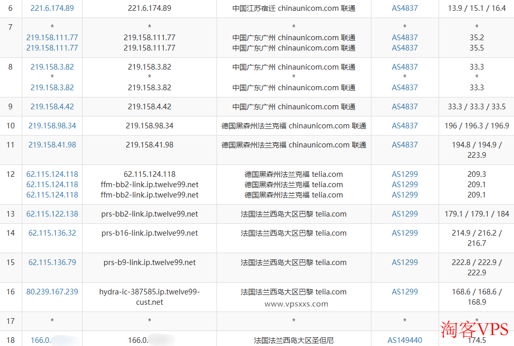Open the blue 219.158.98.34 IP link
The width and height of the screenshot is (514, 346).
pos(52,126)
